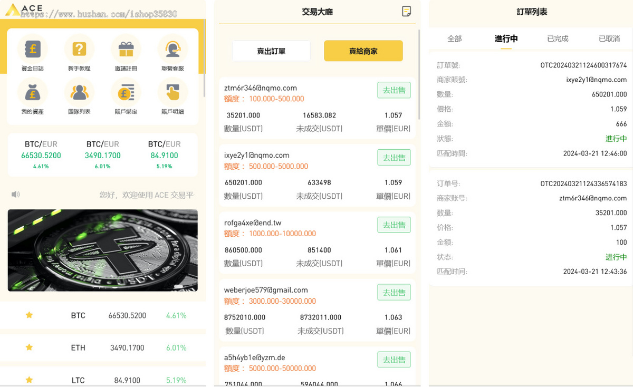Toggle the favorite star for BTC
The width and height of the screenshot is (633, 387).
pyautogui.click(x=30, y=315)
